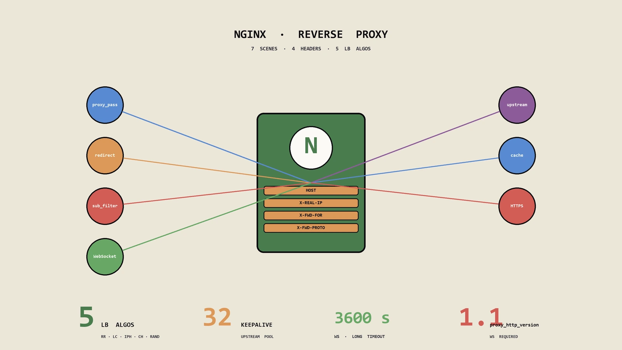
Task: Click the X-REAL-IP header bar
Action: [311, 203]
